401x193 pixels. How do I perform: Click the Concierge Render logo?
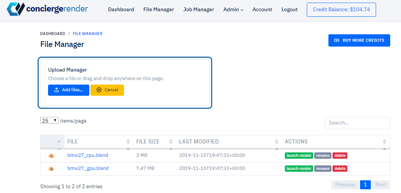tap(47, 9)
